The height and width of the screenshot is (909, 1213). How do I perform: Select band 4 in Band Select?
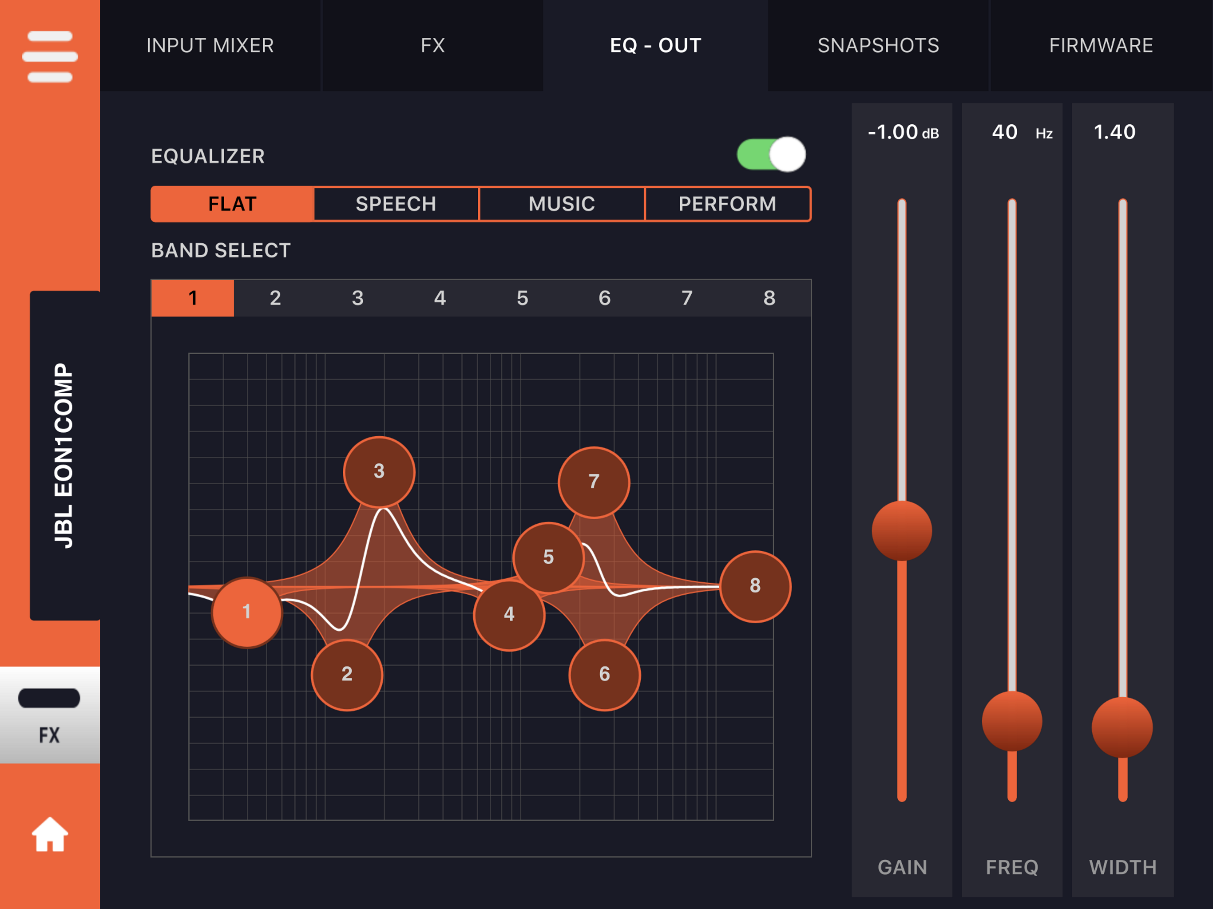pyautogui.click(x=440, y=298)
